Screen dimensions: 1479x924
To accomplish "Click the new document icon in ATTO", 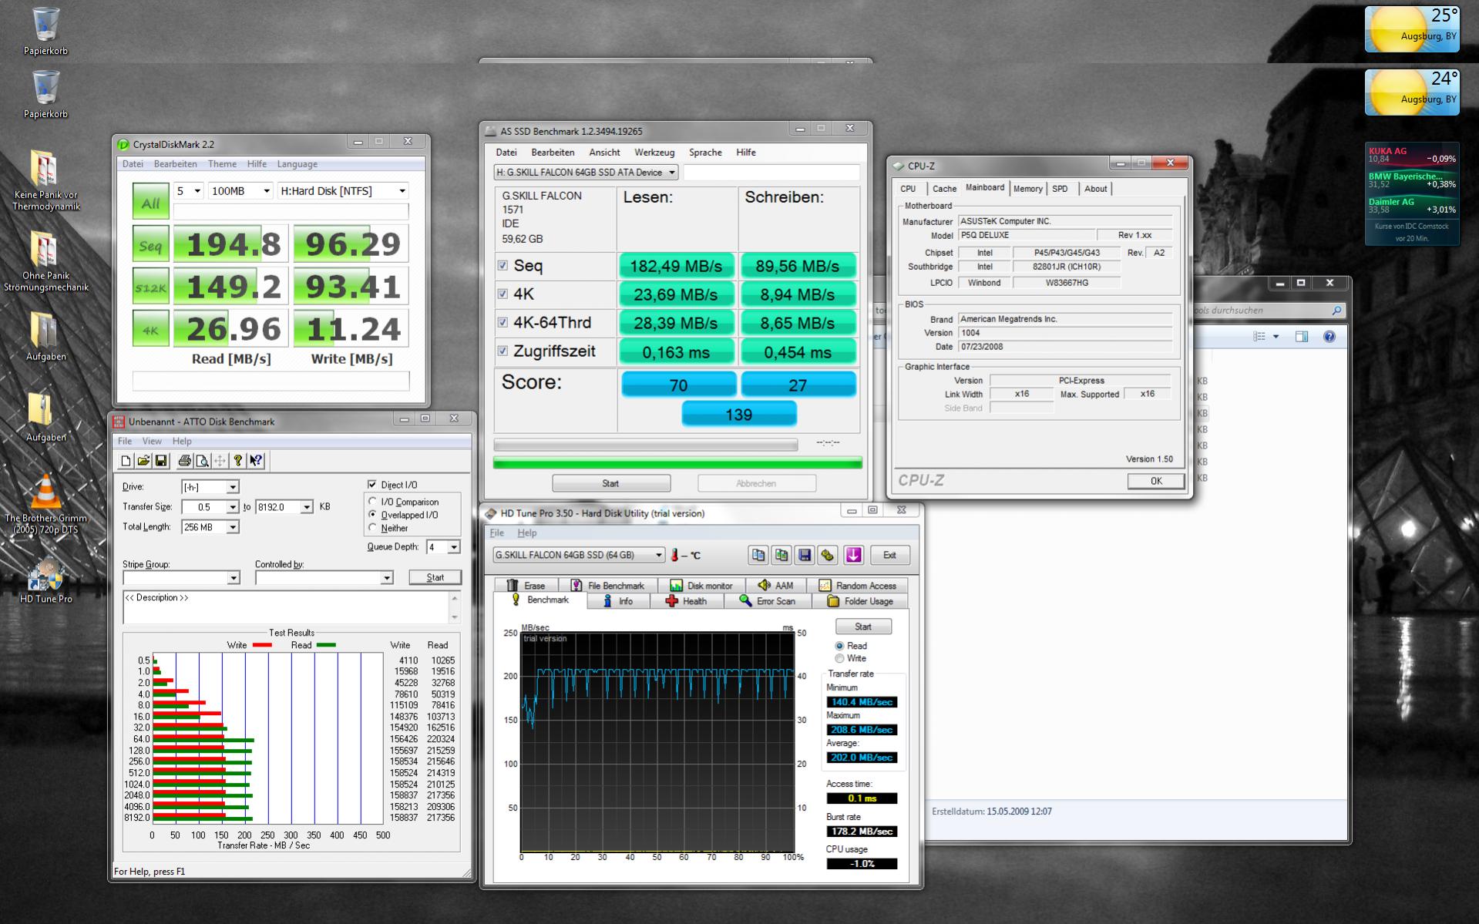I will (126, 461).
